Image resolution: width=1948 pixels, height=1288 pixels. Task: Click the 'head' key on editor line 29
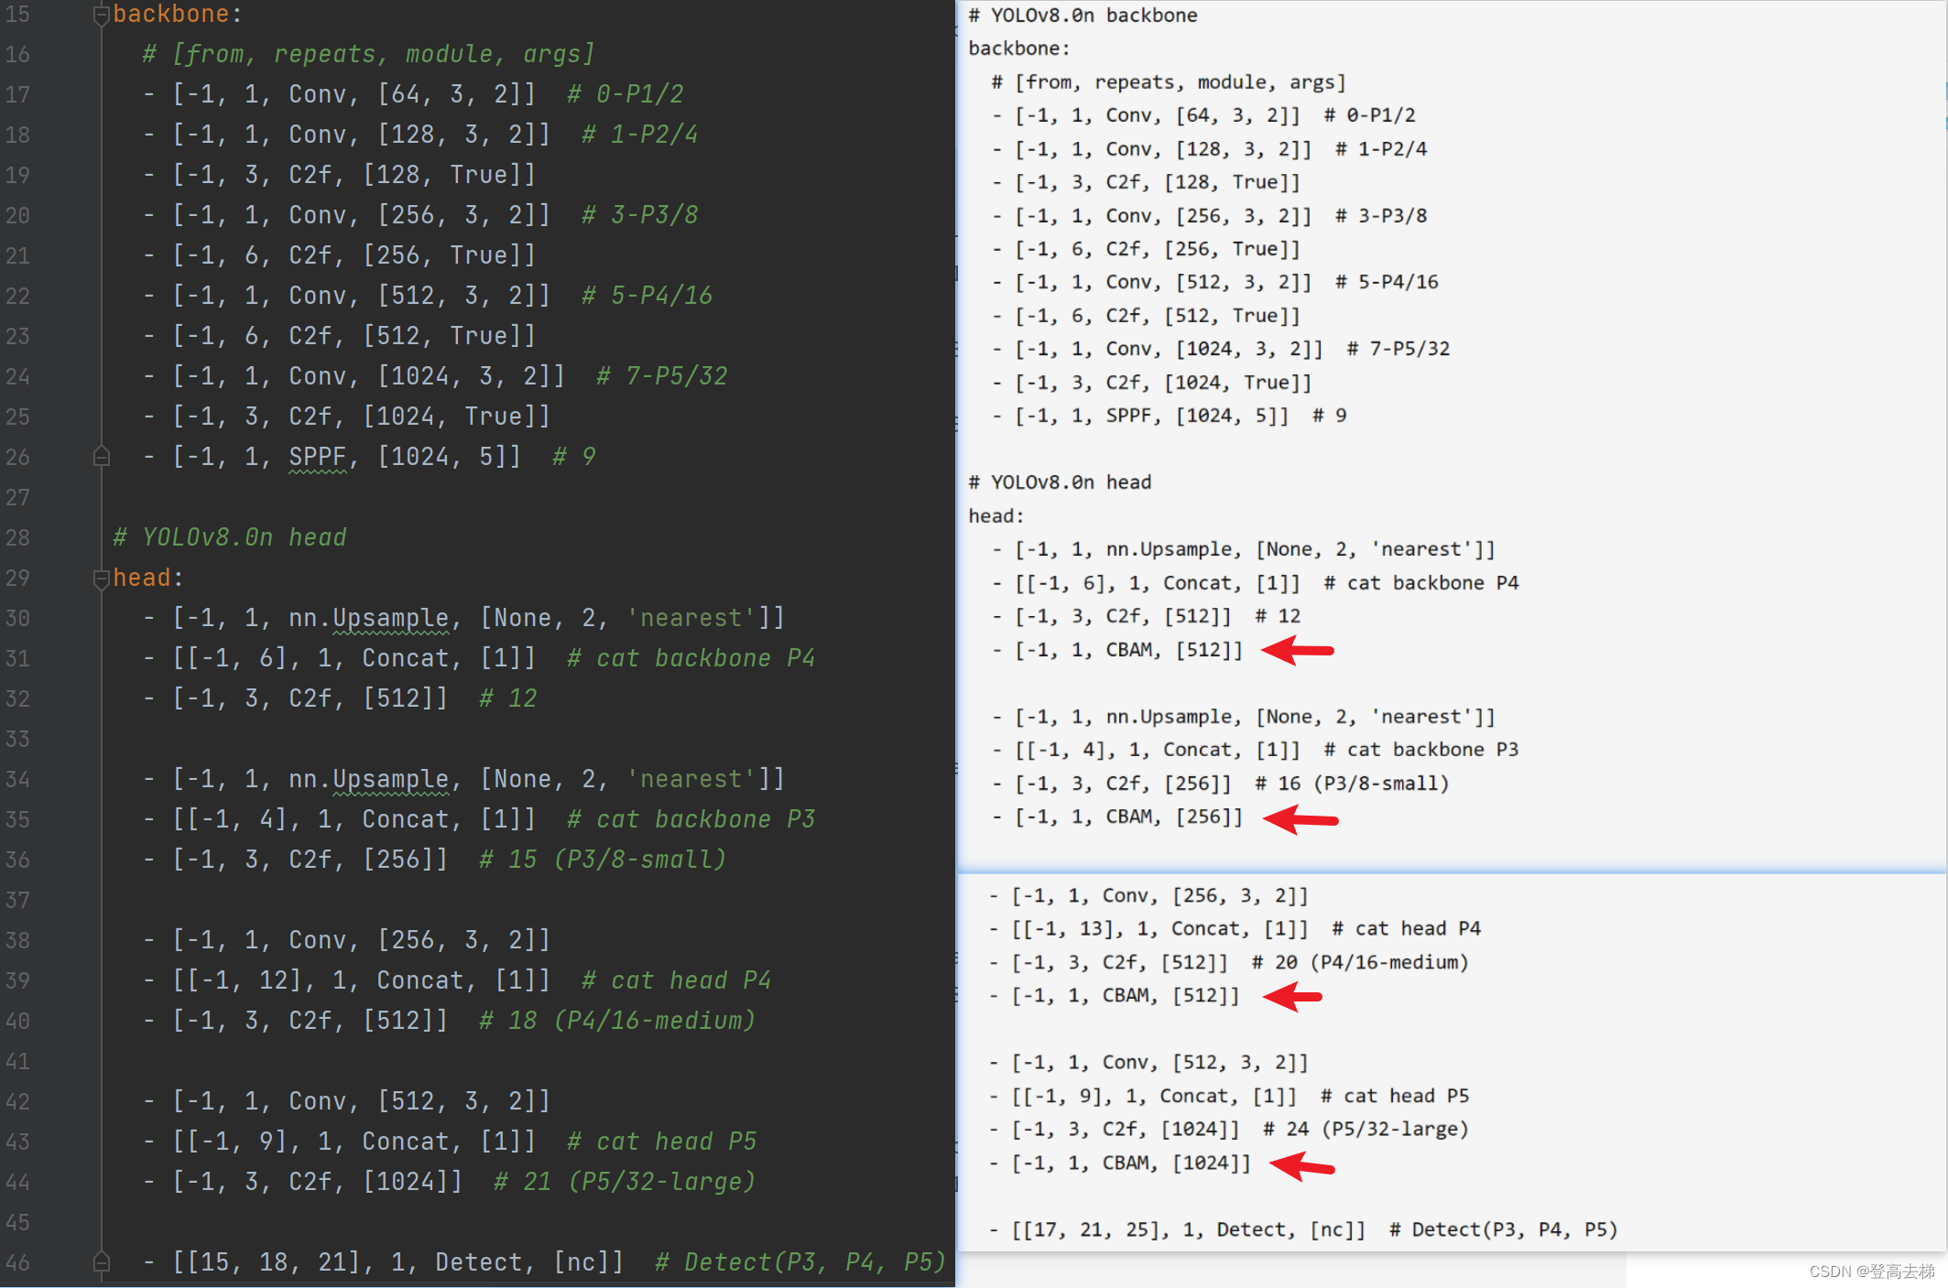point(142,578)
